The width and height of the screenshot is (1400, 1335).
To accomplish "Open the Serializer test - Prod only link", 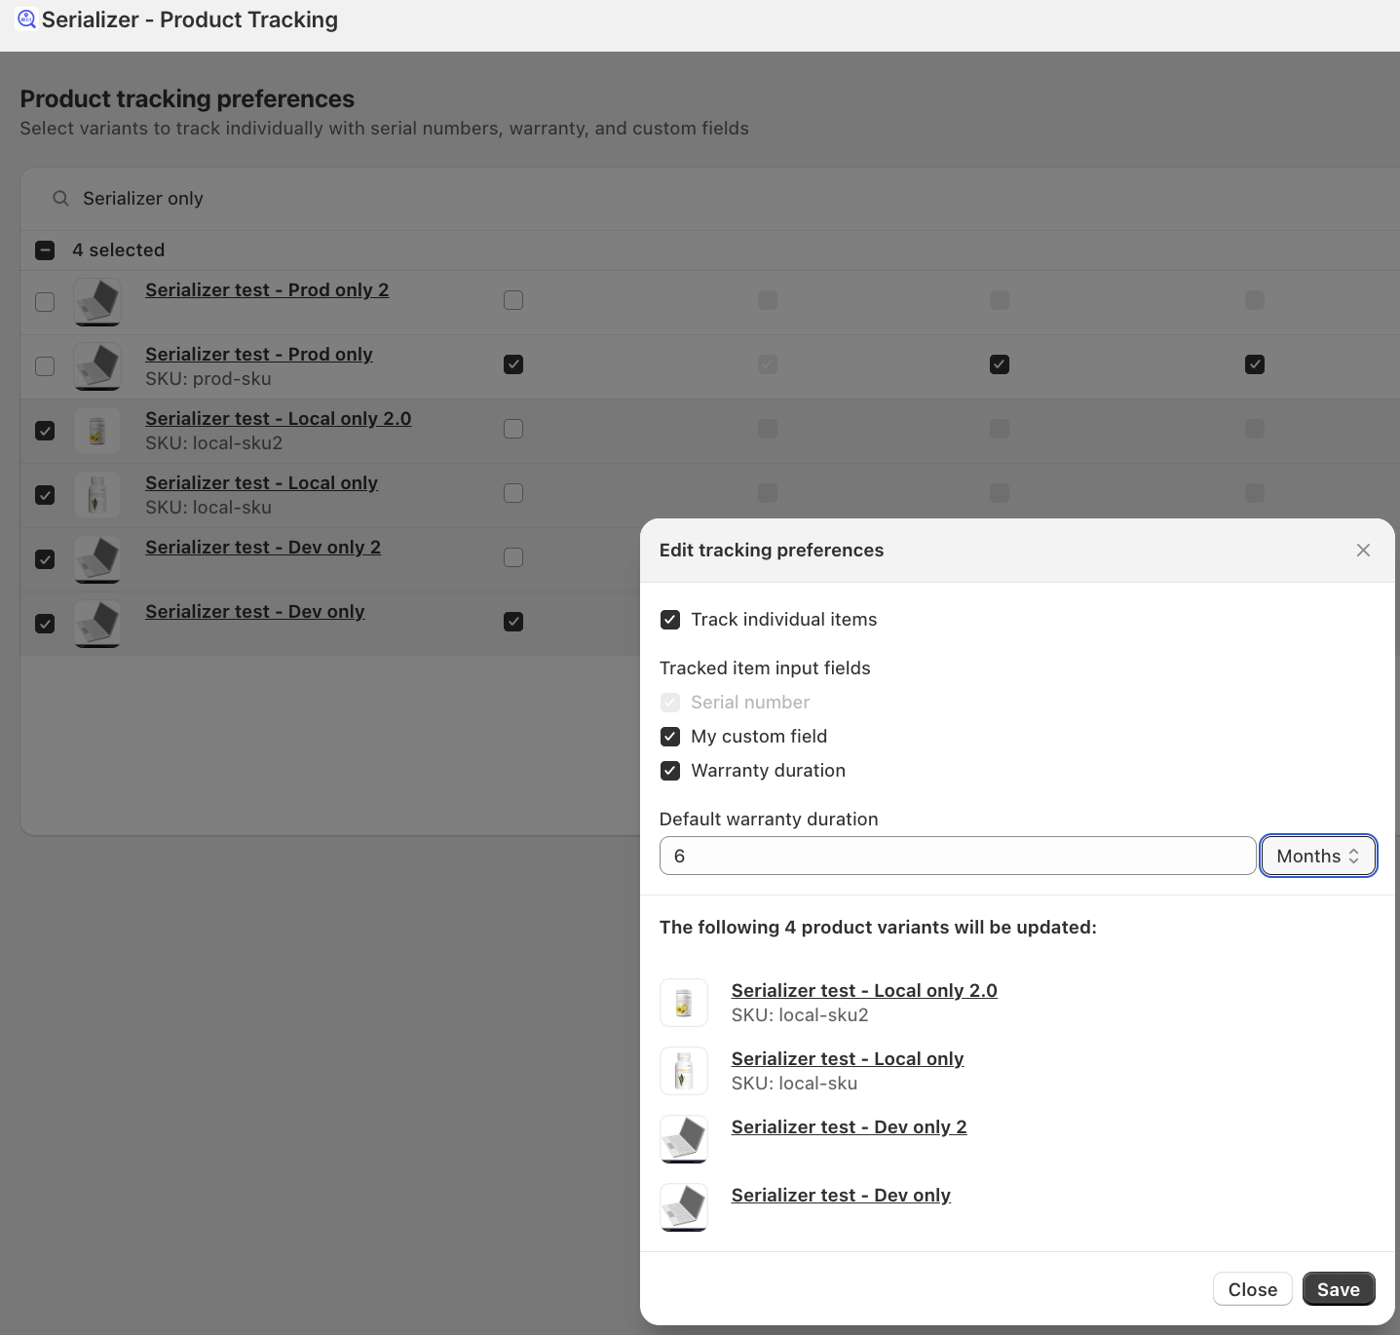I will (x=259, y=355).
